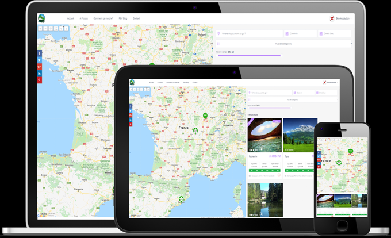Click the Contact link in the laptop navigation
Screen dimensions: 391x238
pos(136,18)
